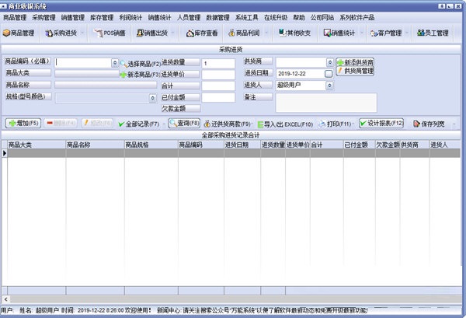Select the first row indicator arrow

click(5, 153)
